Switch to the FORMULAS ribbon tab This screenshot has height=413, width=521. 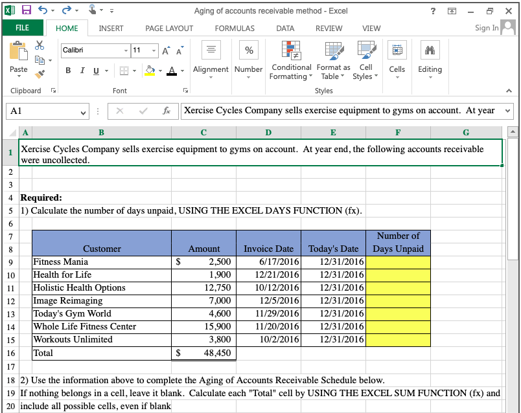(234, 28)
